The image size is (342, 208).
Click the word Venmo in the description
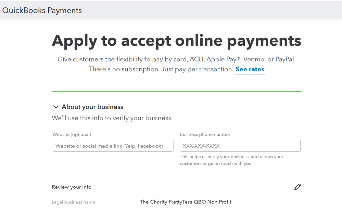coord(254,59)
